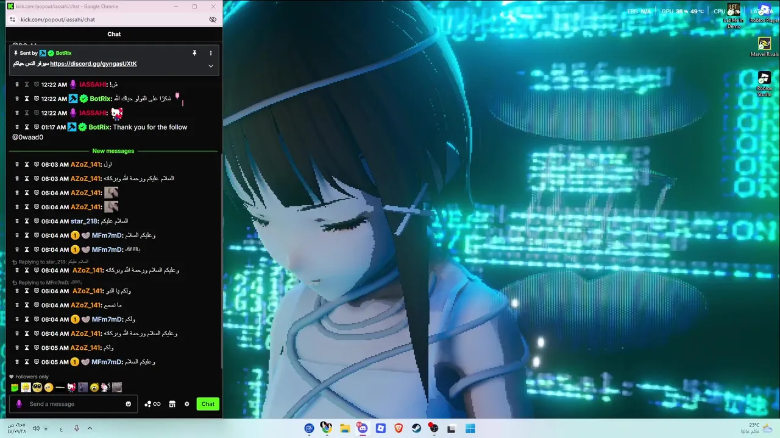
Task: Toggle the eye-slash icon in address bar
Action: tap(213, 19)
